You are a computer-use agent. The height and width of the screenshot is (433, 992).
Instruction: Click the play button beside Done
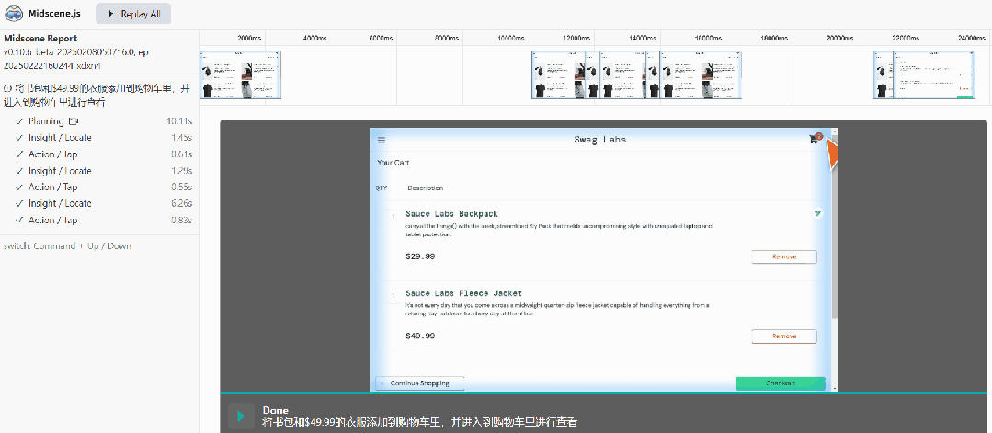click(x=241, y=416)
